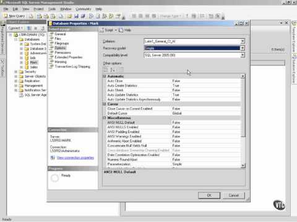
Task: Collapse the Automatic property category
Action: tap(105, 76)
